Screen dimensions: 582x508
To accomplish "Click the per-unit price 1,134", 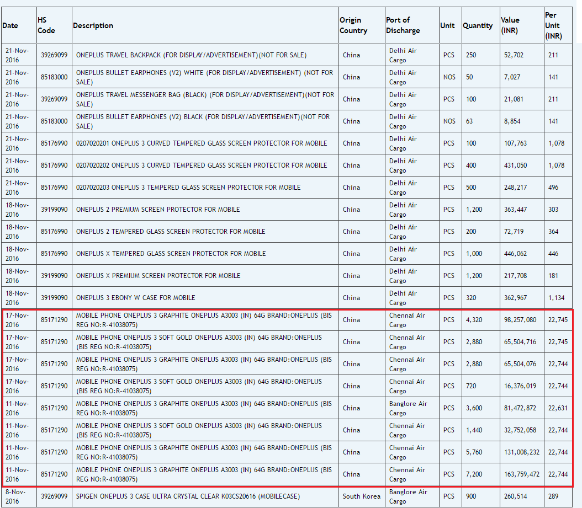I will [557, 298].
